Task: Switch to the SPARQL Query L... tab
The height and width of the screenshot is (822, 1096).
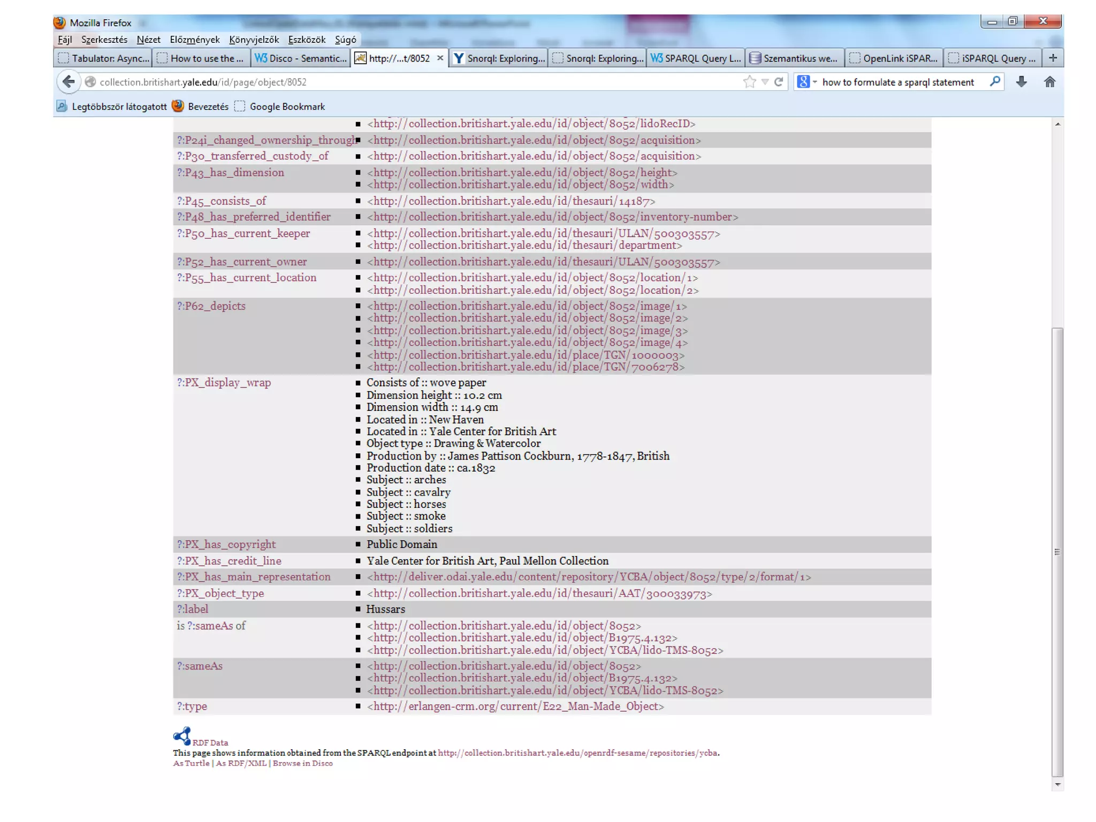Action: pos(696,58)
